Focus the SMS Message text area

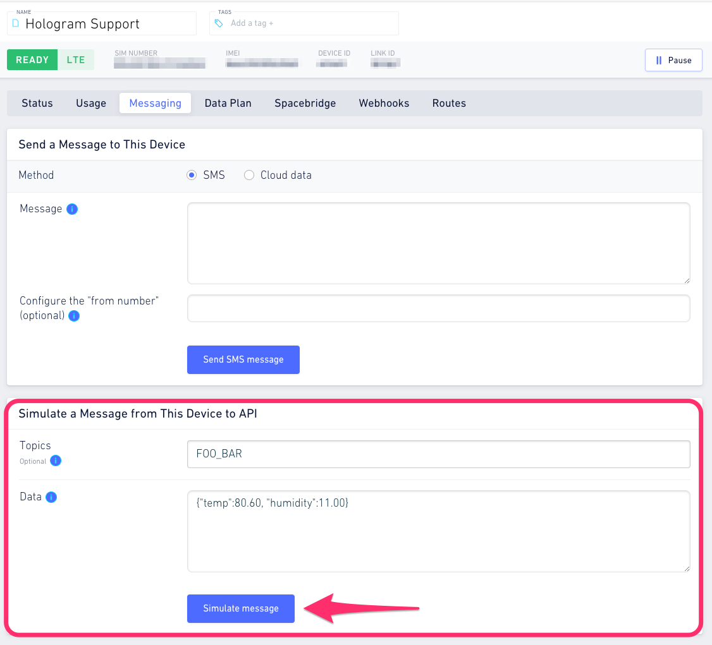point(439,244)
